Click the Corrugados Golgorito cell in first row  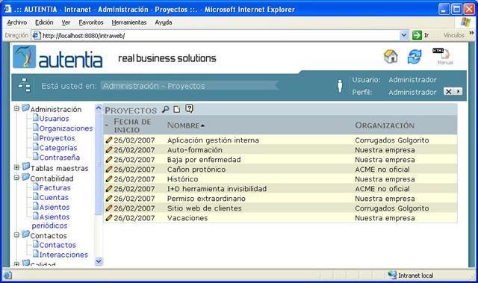tap(391, 140)
